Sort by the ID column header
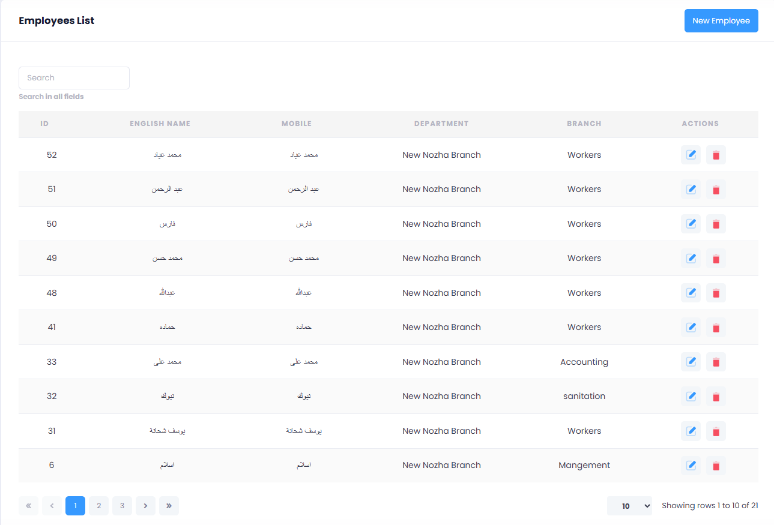The width and height of the screenshot is (774, 525). coord(44,124)
